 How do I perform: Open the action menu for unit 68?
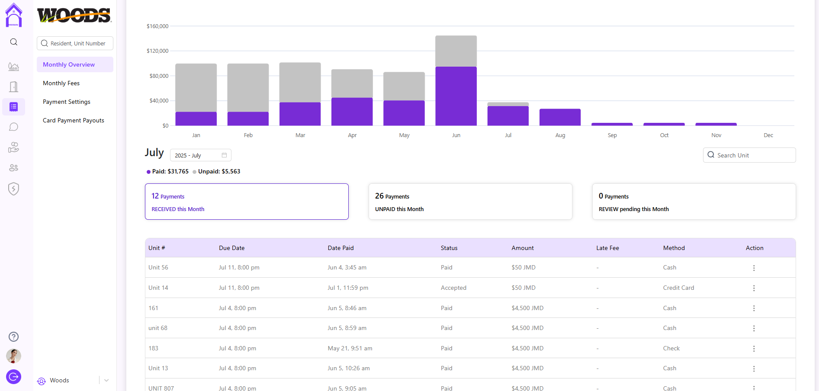point(754,328)
